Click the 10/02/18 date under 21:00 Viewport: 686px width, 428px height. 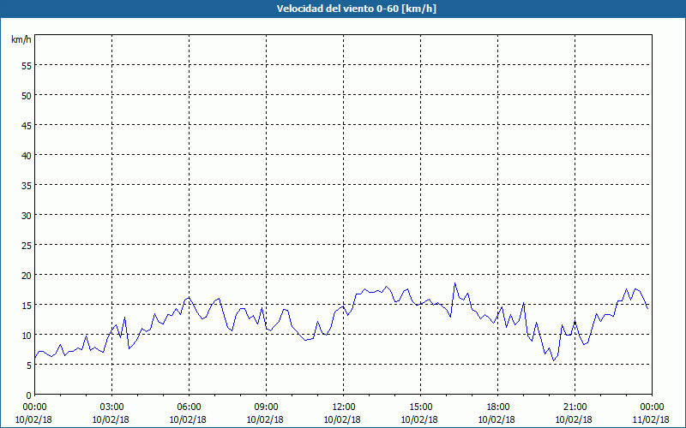pyautogui.click(x=574, y=419)
